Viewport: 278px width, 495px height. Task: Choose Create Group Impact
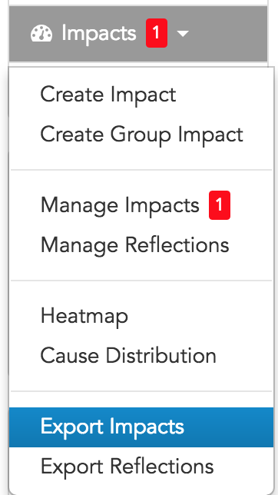tap(141, 135)
